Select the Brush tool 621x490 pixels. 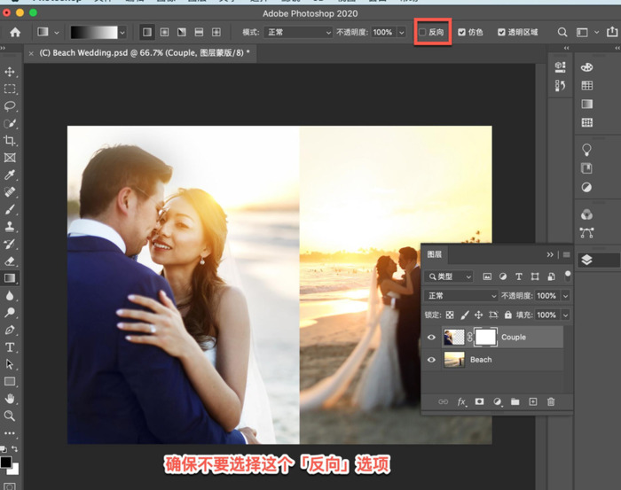click(10, 209)
